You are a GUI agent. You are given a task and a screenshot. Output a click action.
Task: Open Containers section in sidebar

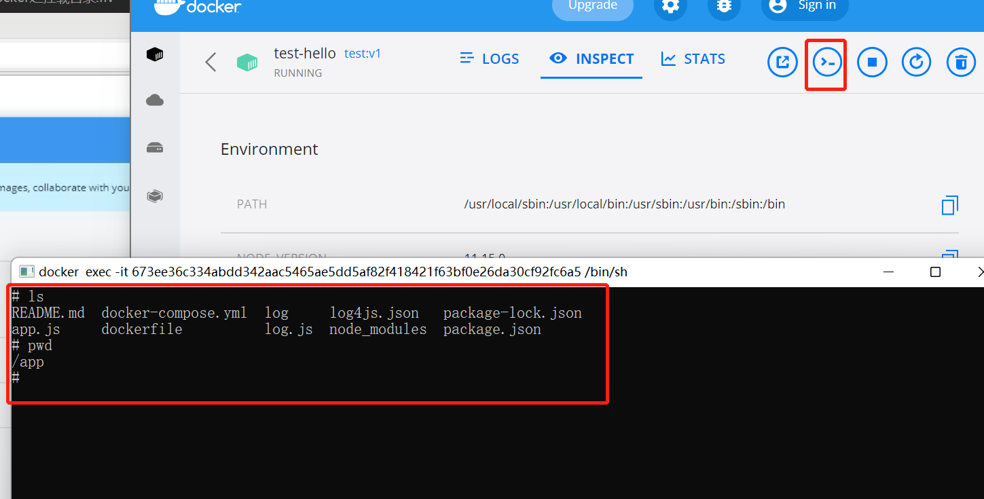pos(155,55)
